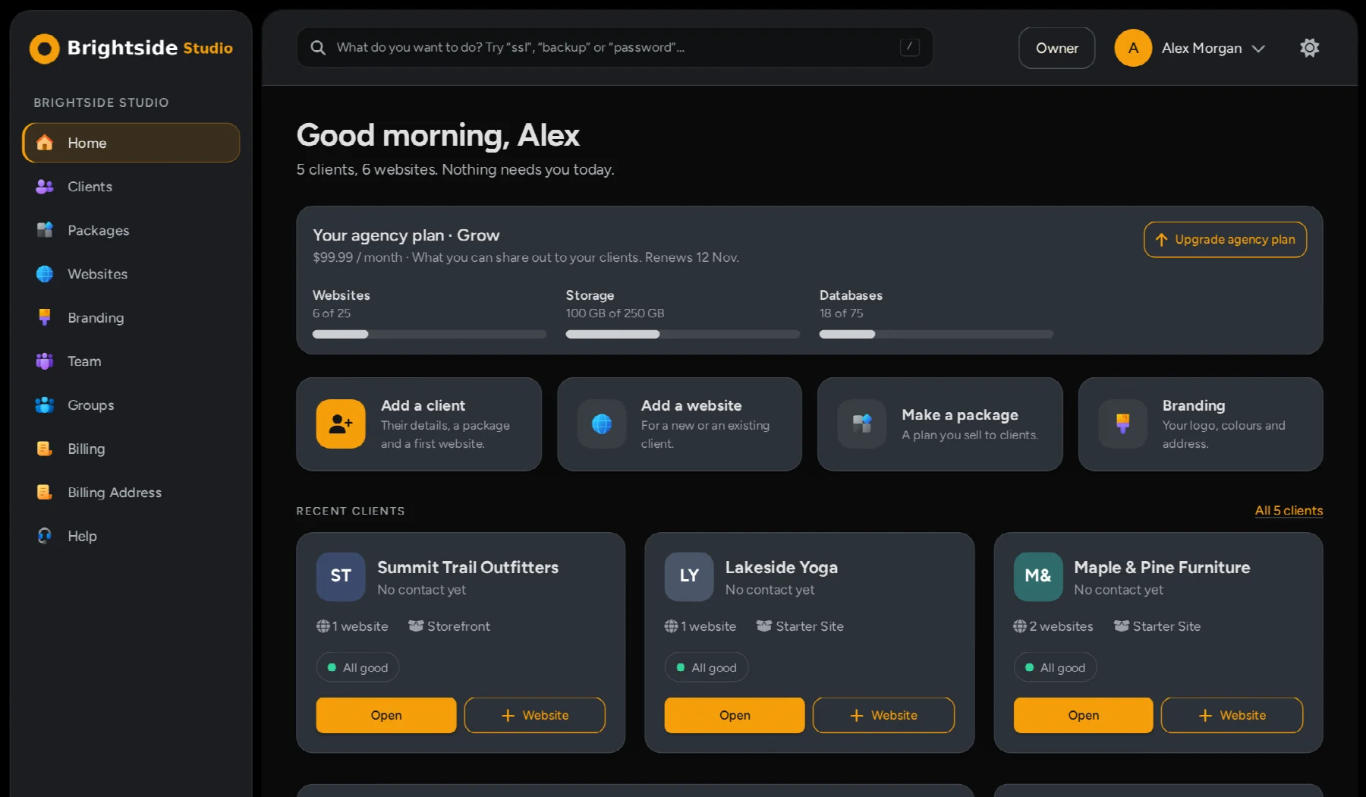Add a Website for Maple & Pine Furniture
The image size is (1366, 797).
pyautogui.click(x=1232, y=715)
